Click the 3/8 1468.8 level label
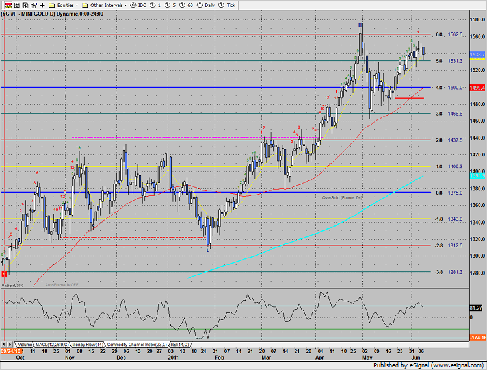 [x=449, y=114]
